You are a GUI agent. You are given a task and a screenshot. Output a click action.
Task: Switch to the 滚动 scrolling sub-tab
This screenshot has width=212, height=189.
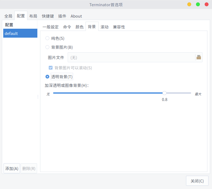pos(105,27)
